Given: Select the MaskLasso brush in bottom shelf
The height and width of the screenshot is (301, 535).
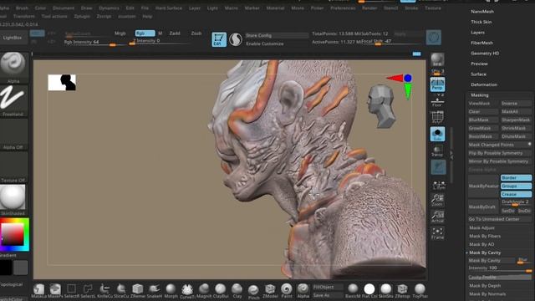Looking at the screenshot, I should click(x=38, y=291).
